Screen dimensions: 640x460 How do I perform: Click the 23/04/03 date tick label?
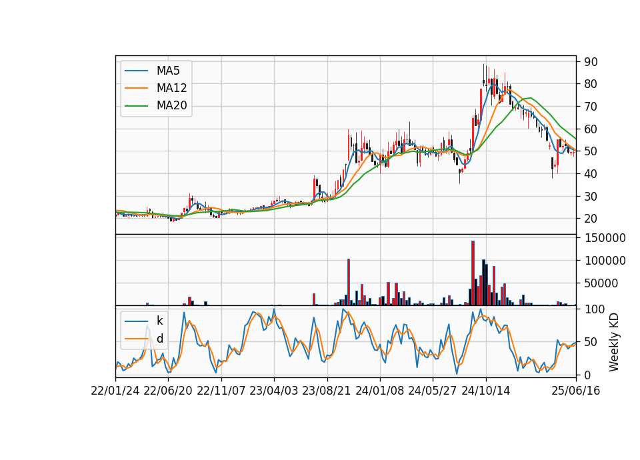273,391
